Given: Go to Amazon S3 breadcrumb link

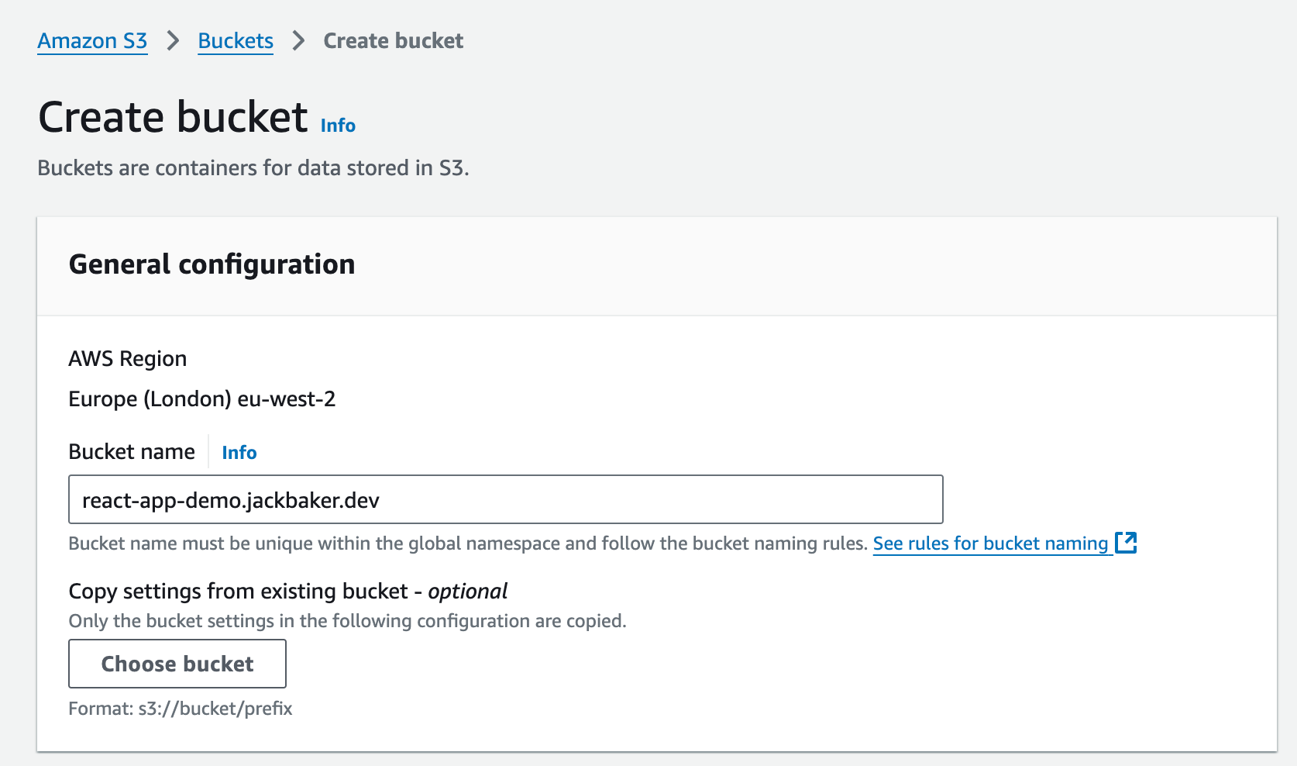Looking at the screenshot, I should pyautogui.click(x=92, y=40).
